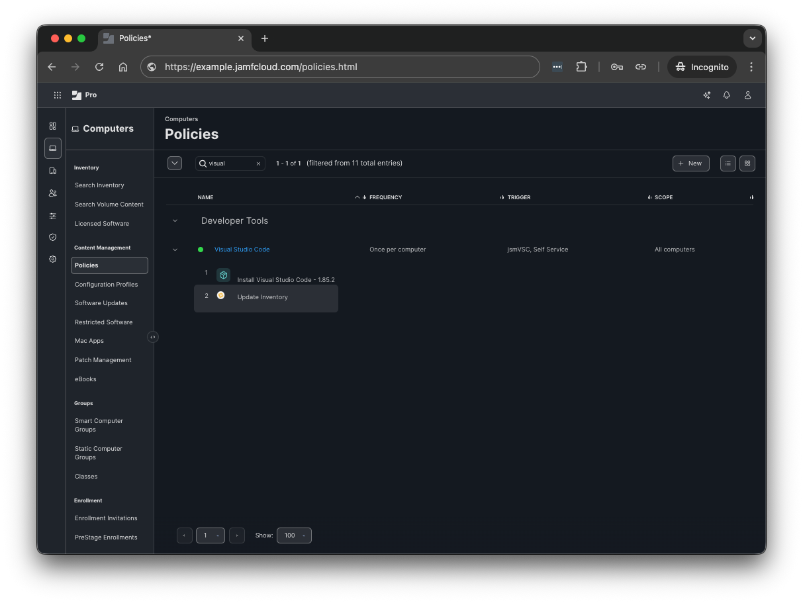Click the sliders icon in left rail
Image resolution: width=803 pixels, height=603 pixels.
[x=53, y=216]
